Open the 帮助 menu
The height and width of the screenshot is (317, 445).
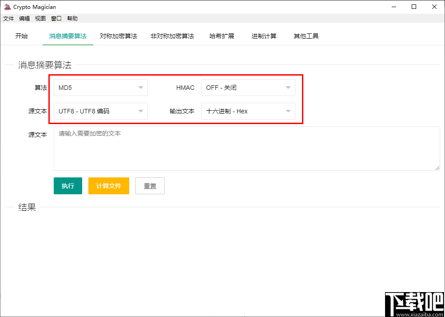(x=72, y=18)
